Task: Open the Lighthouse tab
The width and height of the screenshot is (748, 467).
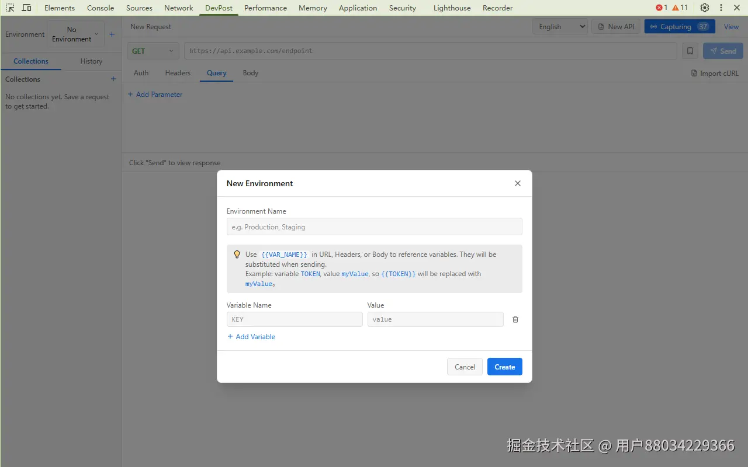Action: [x=452, y=8]
